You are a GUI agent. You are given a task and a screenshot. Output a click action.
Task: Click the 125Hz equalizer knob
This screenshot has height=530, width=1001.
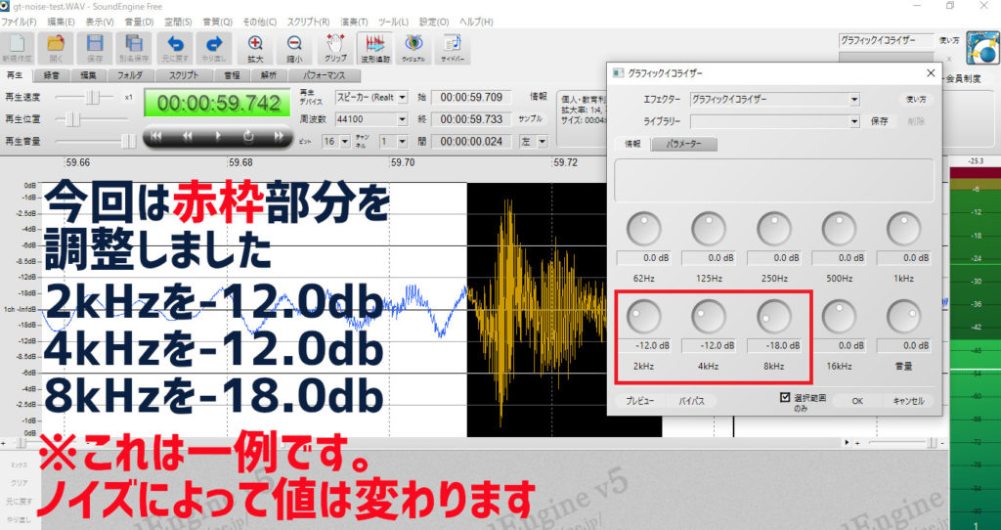(709, 228)
